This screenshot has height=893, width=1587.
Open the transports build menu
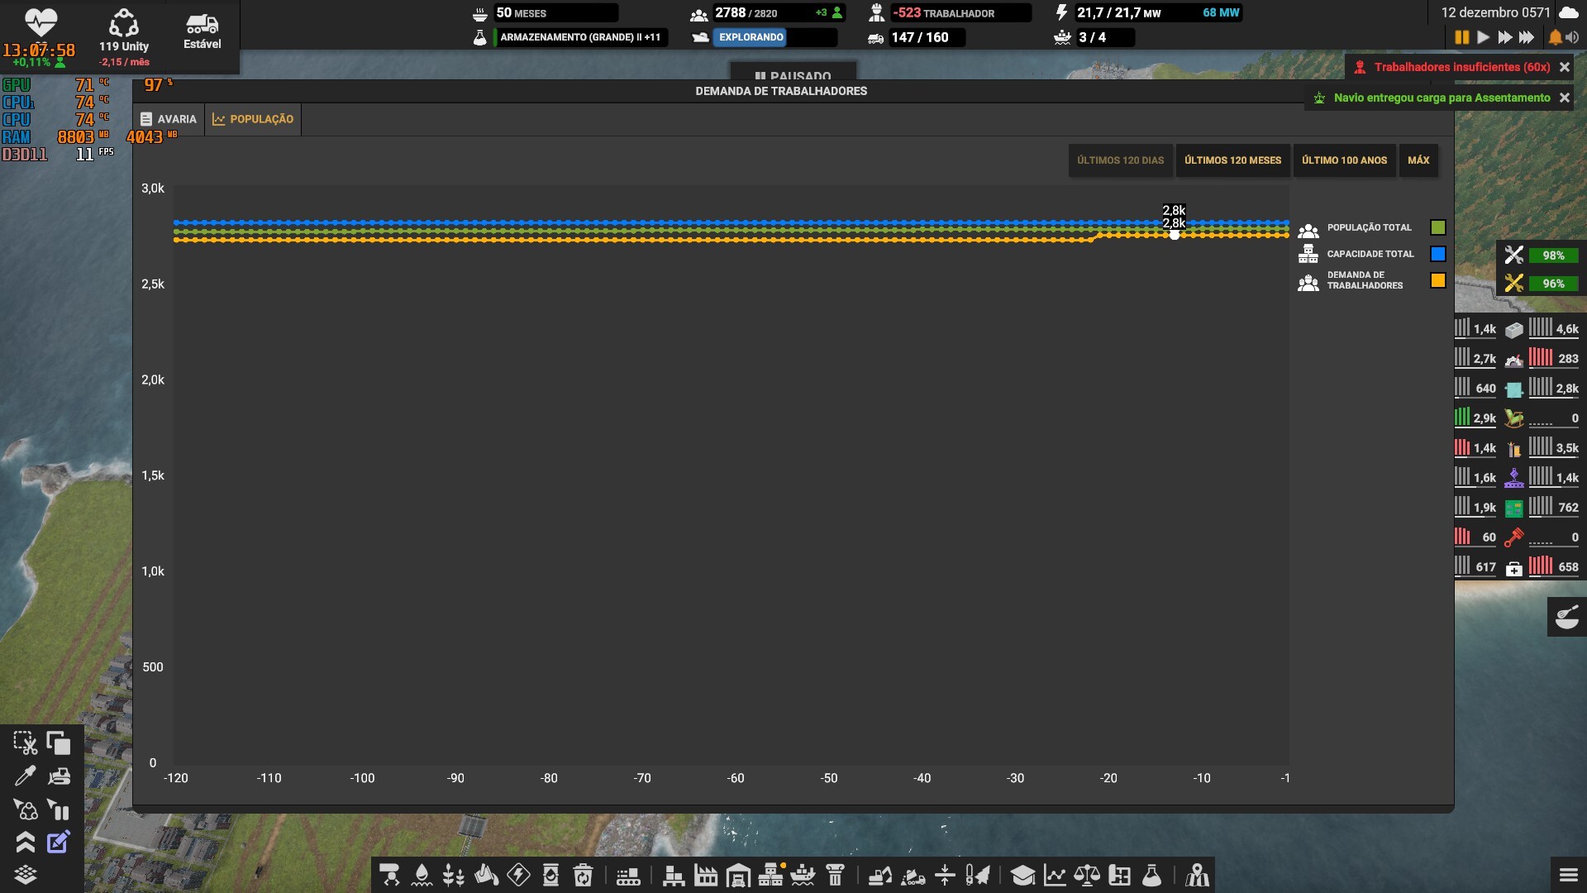[x=389, y=875]
